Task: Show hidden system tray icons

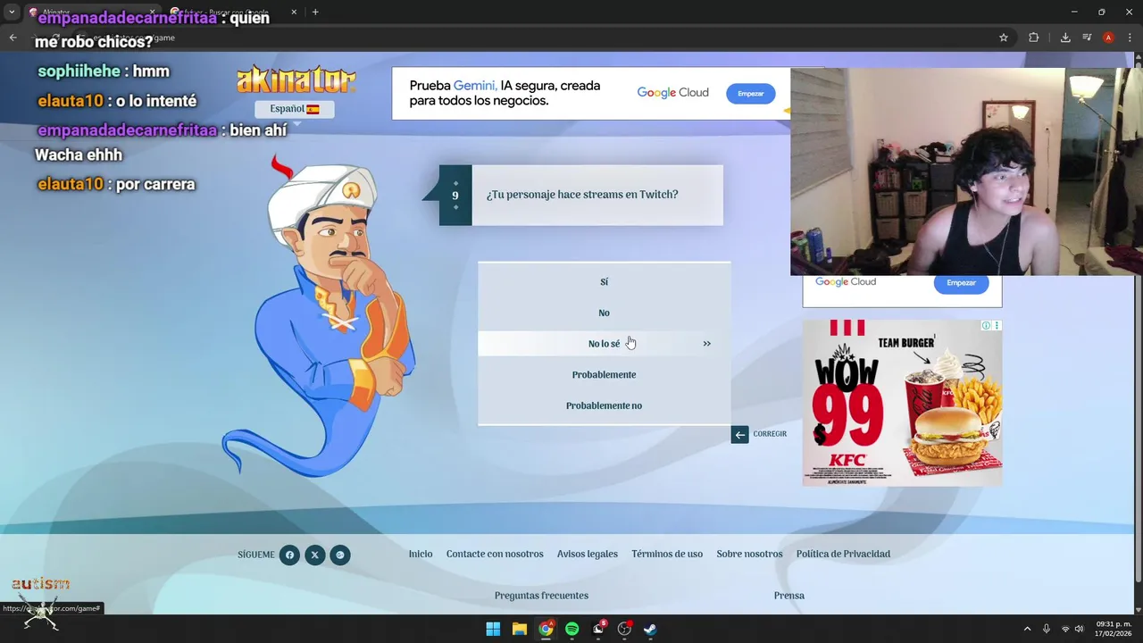Action: tap(1027, 629)
